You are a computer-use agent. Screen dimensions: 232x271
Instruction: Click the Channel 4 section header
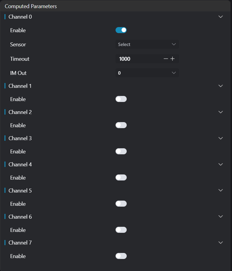click(20, 165)
